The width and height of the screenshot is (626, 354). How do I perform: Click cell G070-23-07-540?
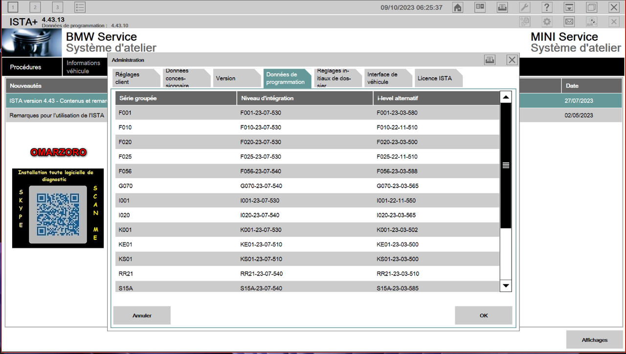click(x=261, y=186)
